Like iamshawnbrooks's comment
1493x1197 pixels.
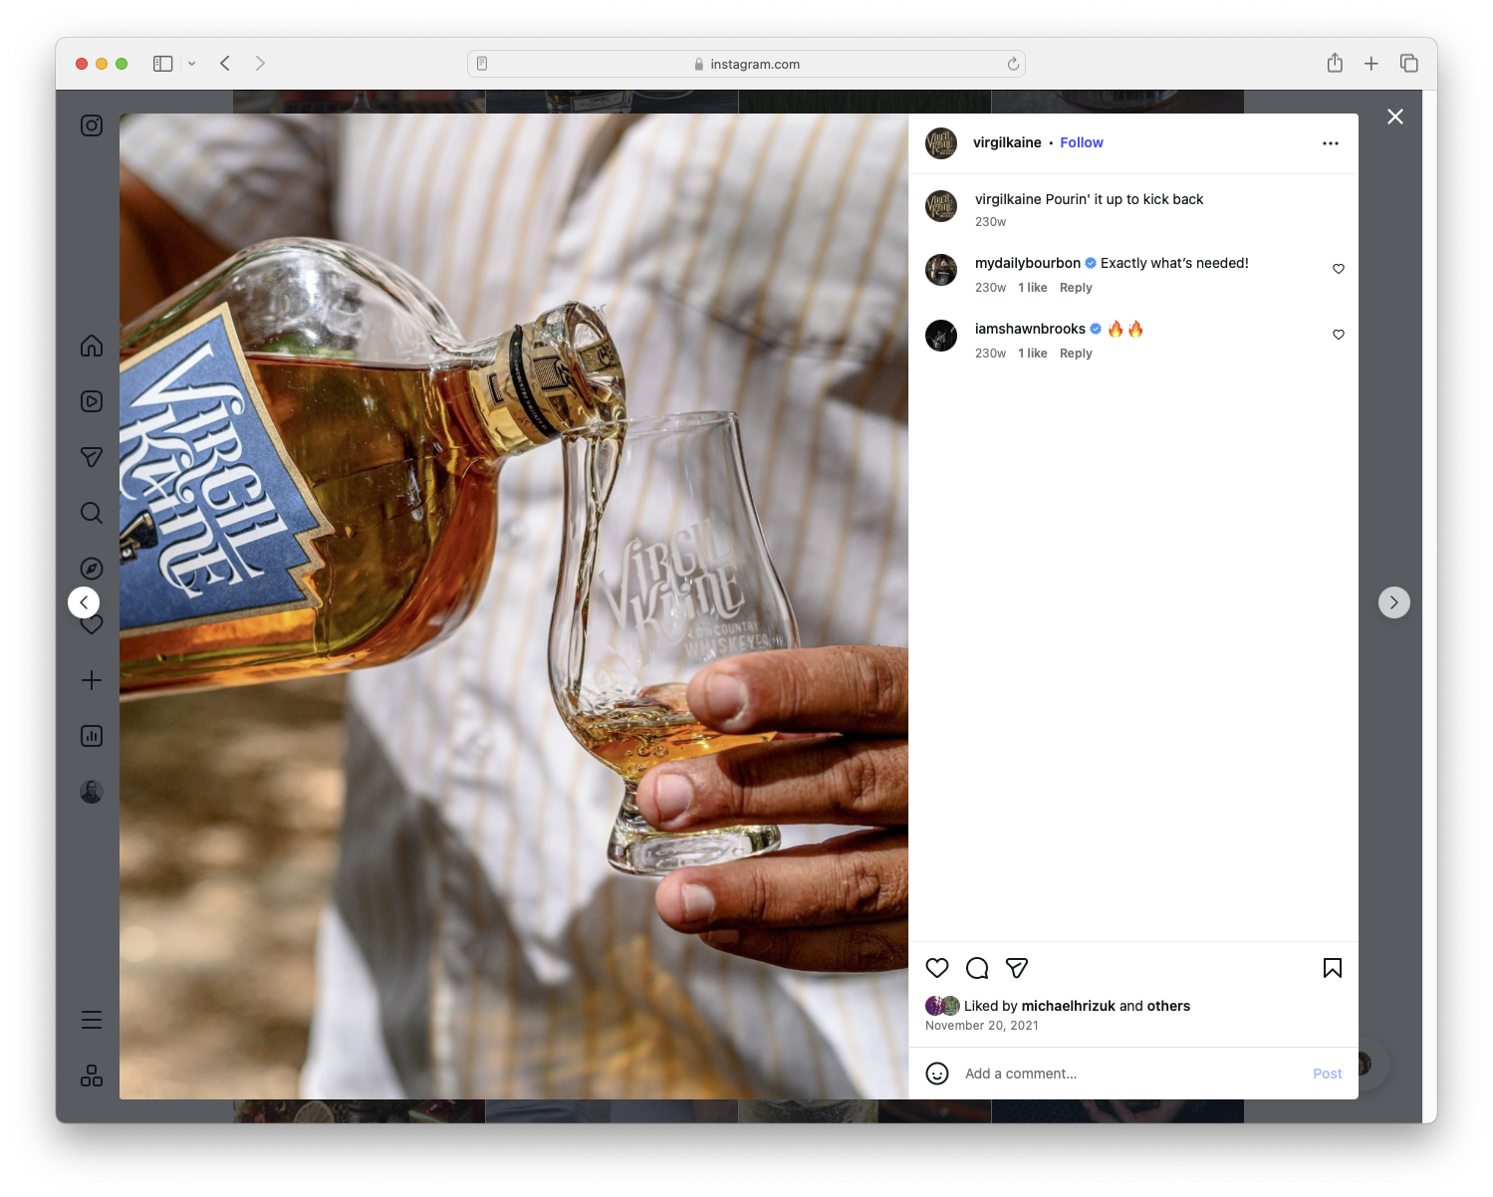tap(1339, 335)
